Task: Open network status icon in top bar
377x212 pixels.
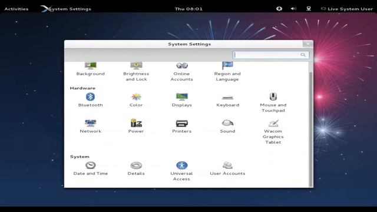Action: tap(309, 9)
